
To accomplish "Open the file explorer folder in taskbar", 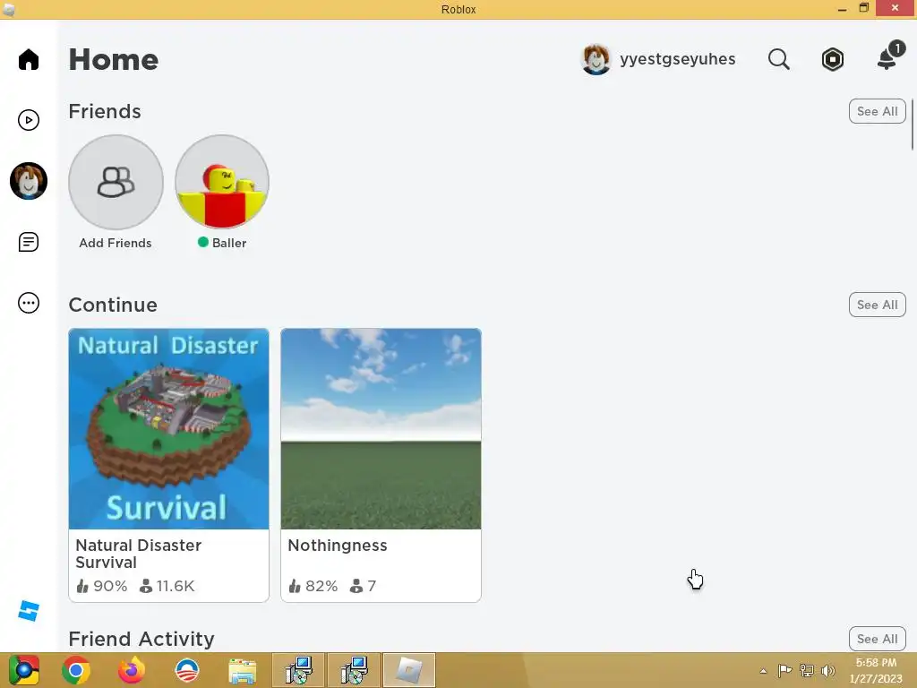I will (x=242, y=670).
